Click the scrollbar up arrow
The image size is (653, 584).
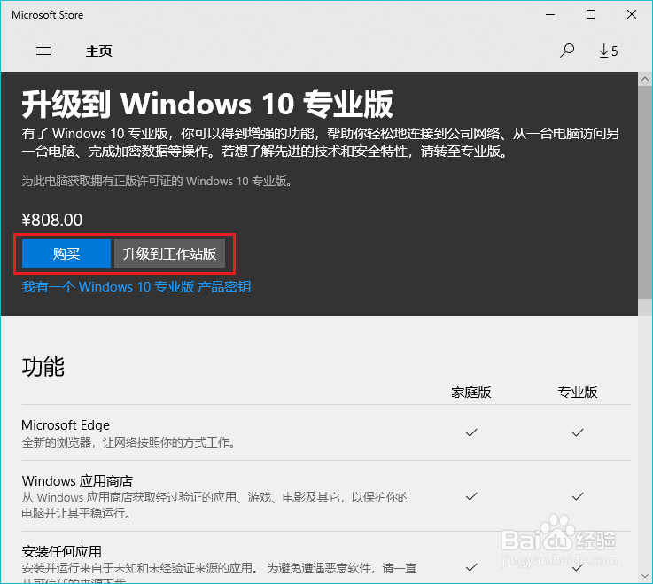point(645,79)
